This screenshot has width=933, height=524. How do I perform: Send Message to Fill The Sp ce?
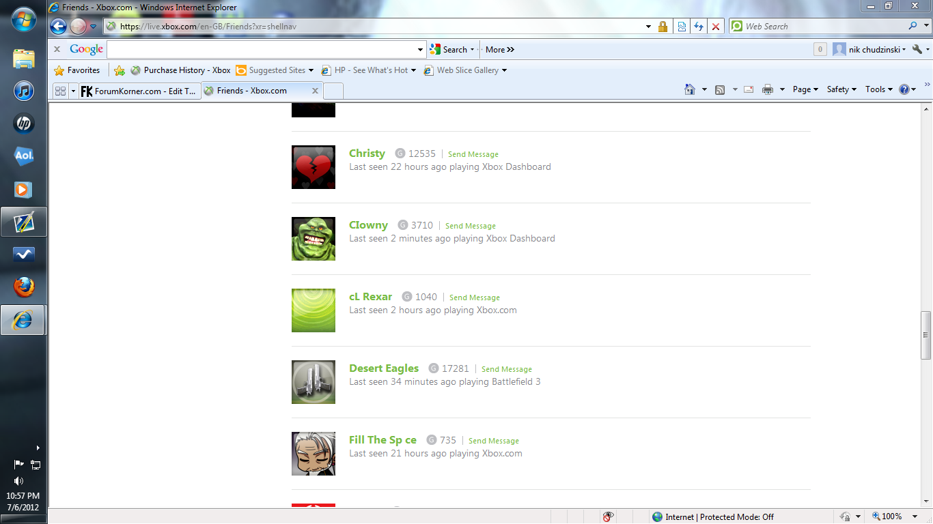pos(494,441)
